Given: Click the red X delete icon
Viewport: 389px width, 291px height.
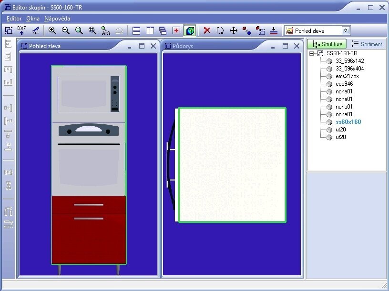Looking at the screenshot, I should click(x=207, y=30).
